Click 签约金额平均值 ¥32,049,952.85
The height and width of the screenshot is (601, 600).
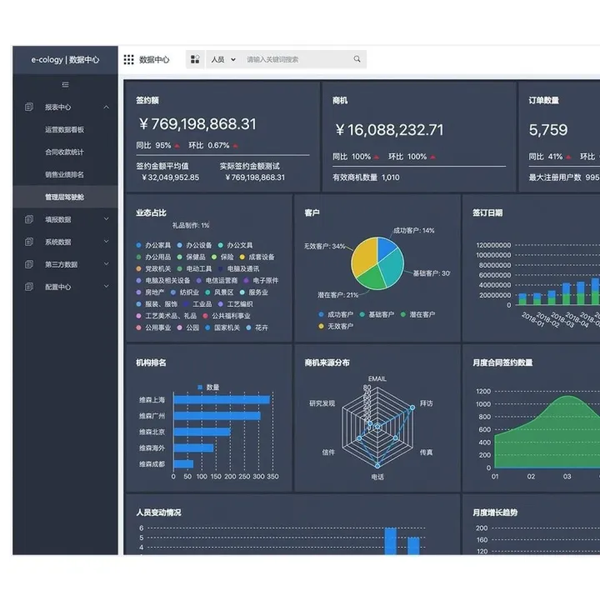tap(167, 172)
